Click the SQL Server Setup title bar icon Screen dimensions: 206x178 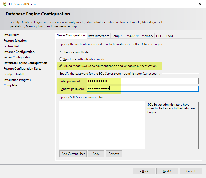click(x=4, y=4)
